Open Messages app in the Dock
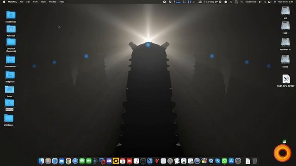This screenshot has width=296, height=166. (82, 161)
